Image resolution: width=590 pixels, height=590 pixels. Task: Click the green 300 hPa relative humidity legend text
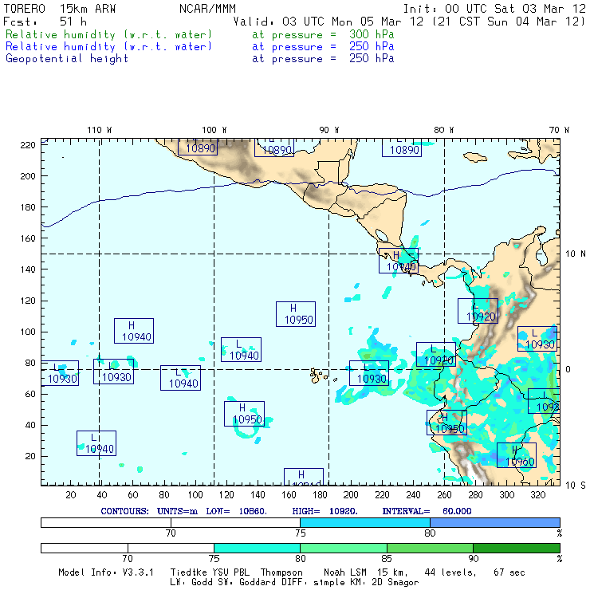(109, 35)
